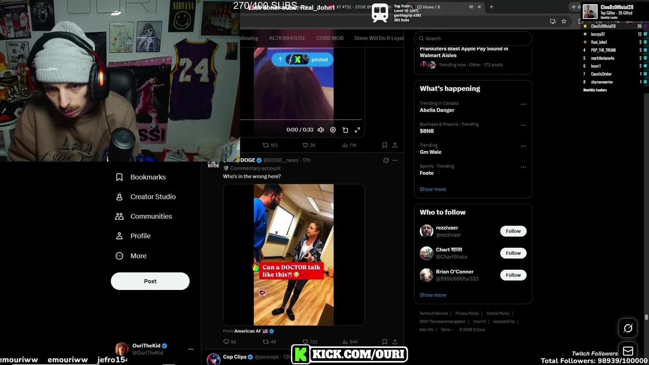Open Creator Studio in sidebar
Image resolution: width=649 pixels, height=365 pixels.
click(x=146, y=197)
